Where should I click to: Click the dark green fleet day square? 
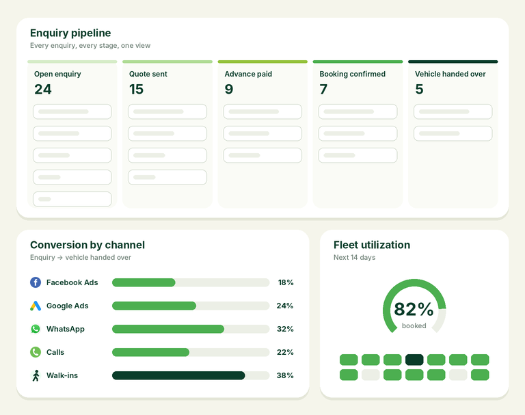[414, 360]
